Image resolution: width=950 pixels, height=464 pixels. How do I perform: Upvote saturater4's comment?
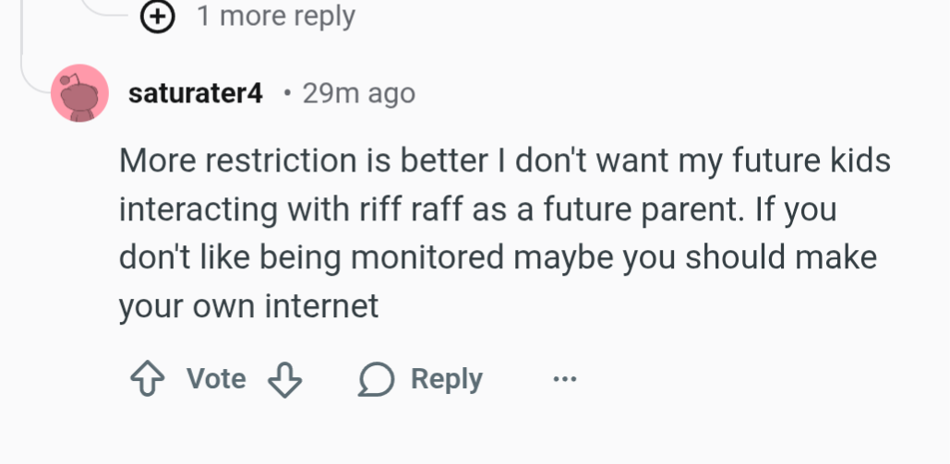tap(147, 379)
